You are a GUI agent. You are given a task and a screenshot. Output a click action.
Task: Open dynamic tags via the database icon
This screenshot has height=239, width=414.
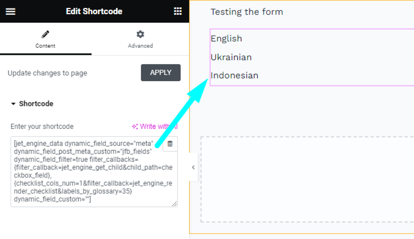point(170,144)
